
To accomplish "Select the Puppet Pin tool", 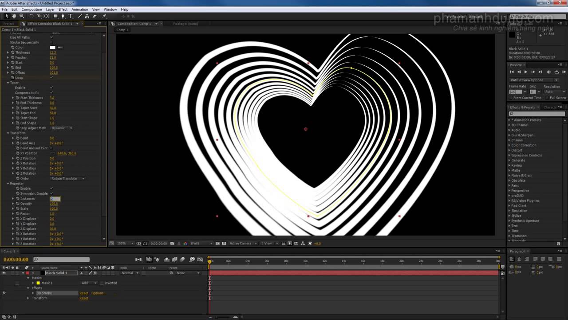I will click(x=104, y=16).
